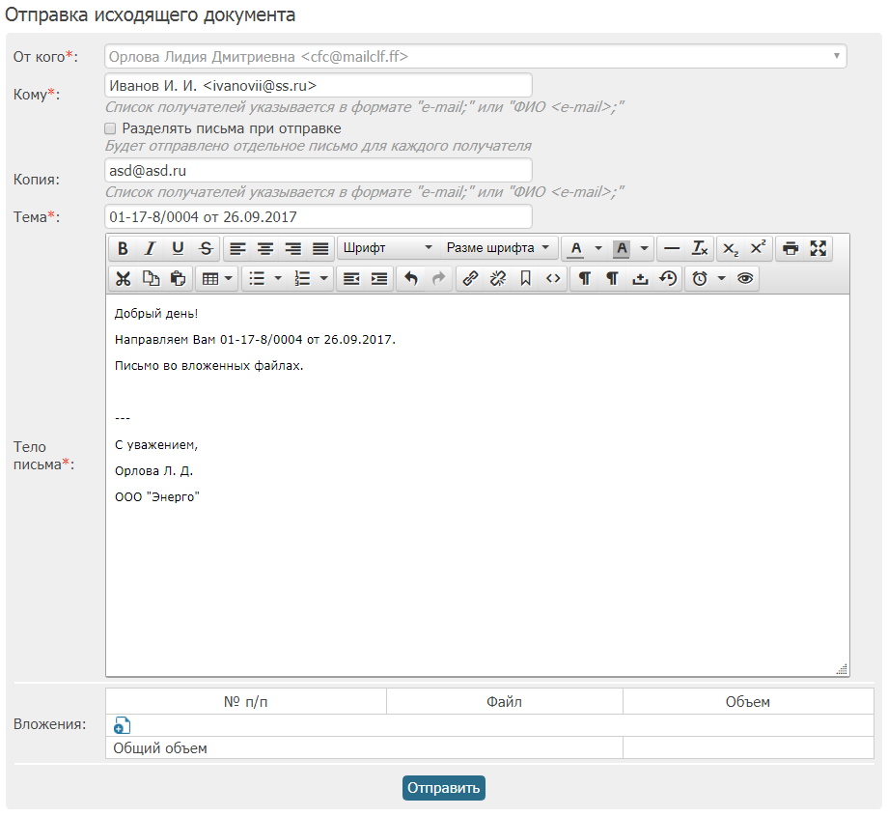Click the '№ п/п' column header

[246, 701]
